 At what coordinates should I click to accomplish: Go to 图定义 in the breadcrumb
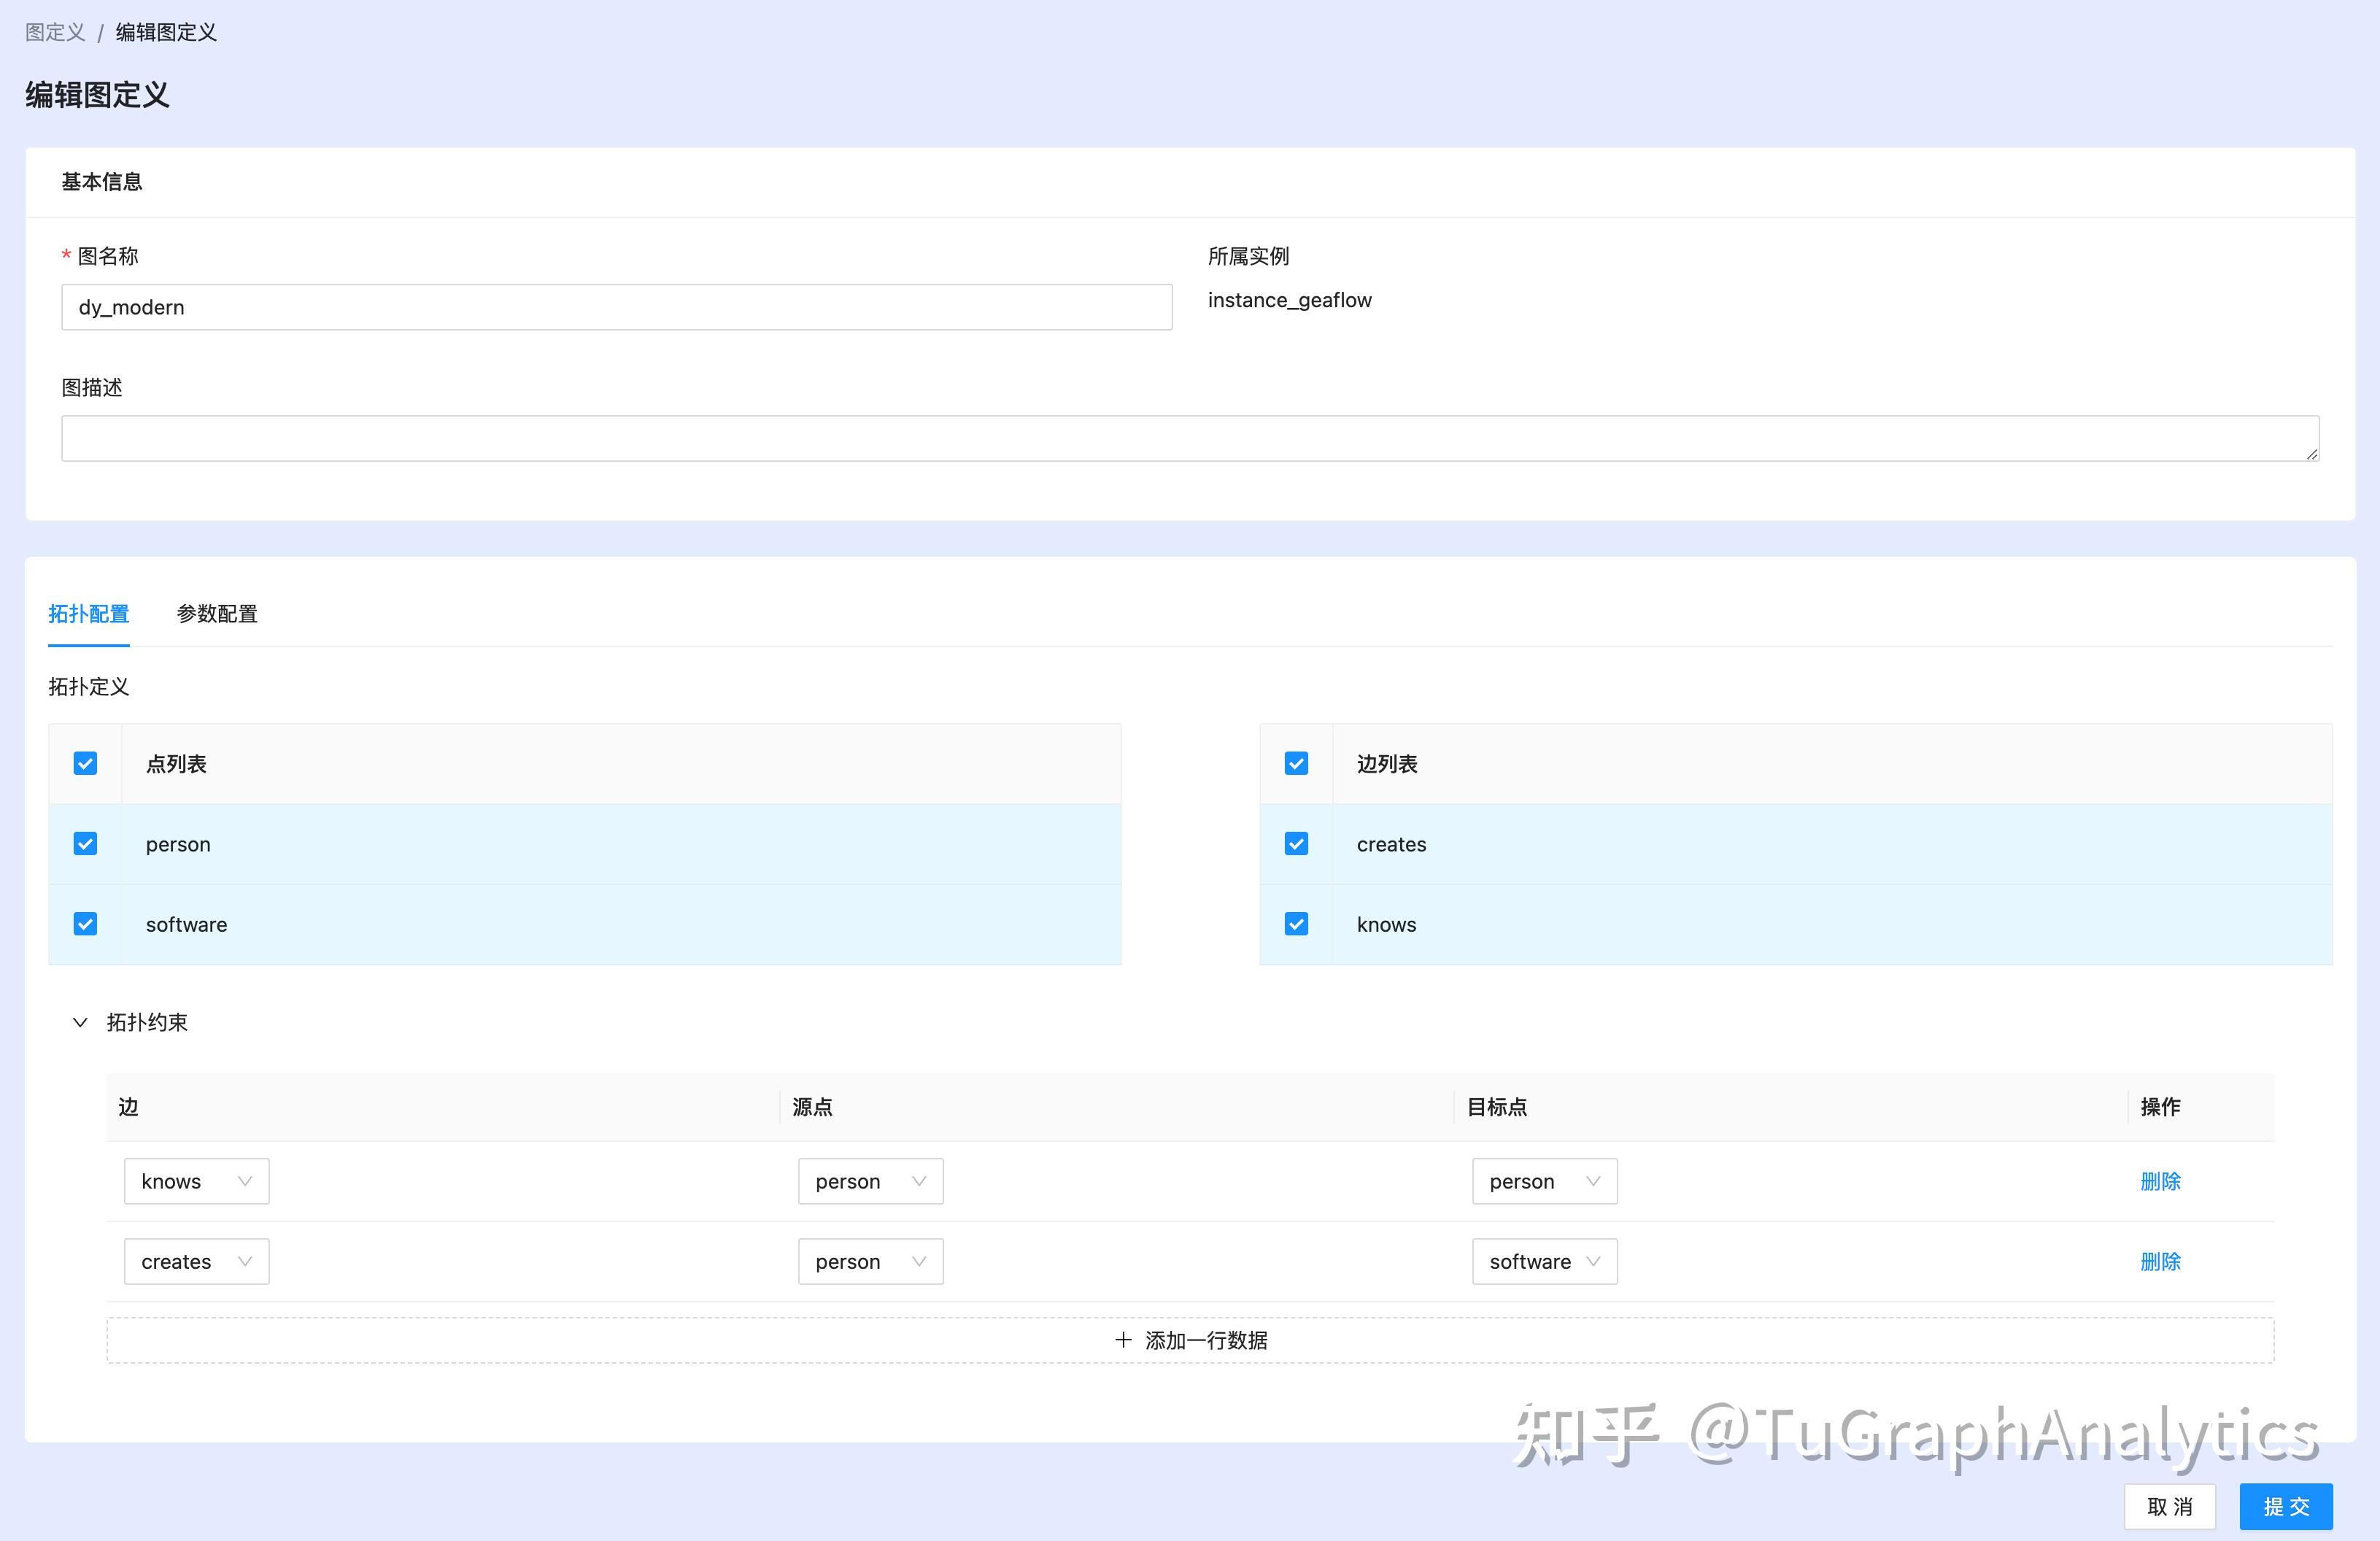[x=55, y=32]
